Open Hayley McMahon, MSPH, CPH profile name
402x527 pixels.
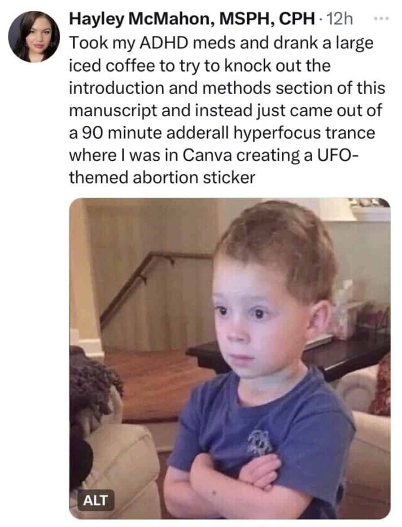192,19
